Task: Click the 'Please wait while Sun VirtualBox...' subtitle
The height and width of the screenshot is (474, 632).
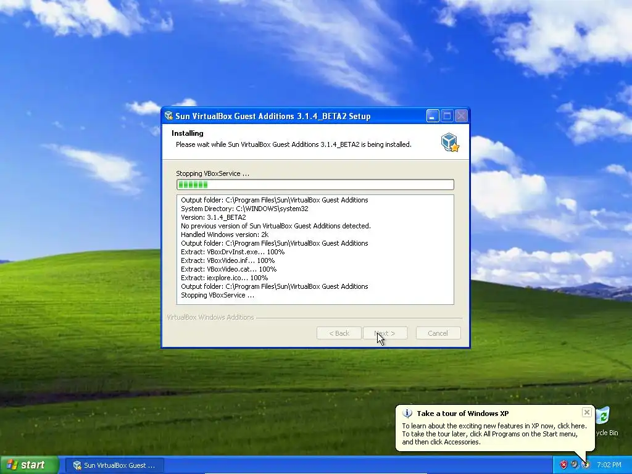Action: [x=293, y=144]
